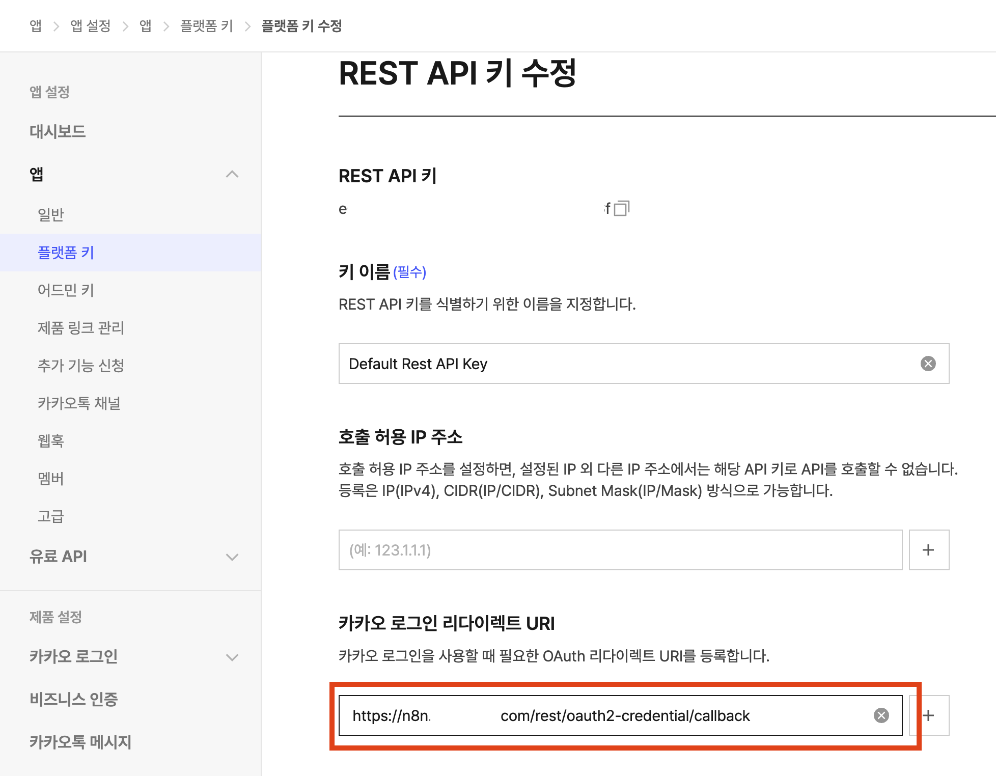Copy the REST API key with copy icon
This screenshot has width=996, height=776.
click(621, 208)
